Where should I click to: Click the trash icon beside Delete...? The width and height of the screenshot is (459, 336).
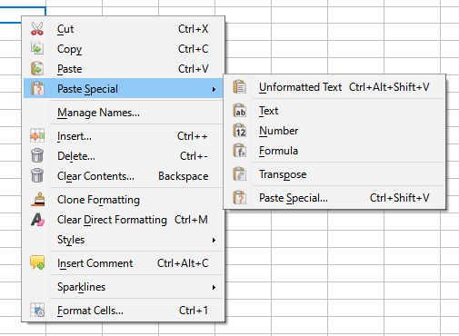[x=37, y=155]
